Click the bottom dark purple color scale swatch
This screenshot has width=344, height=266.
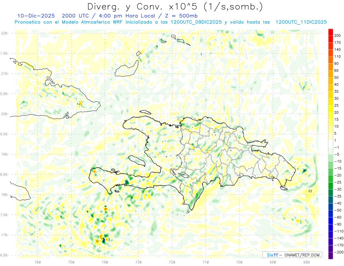331,255
